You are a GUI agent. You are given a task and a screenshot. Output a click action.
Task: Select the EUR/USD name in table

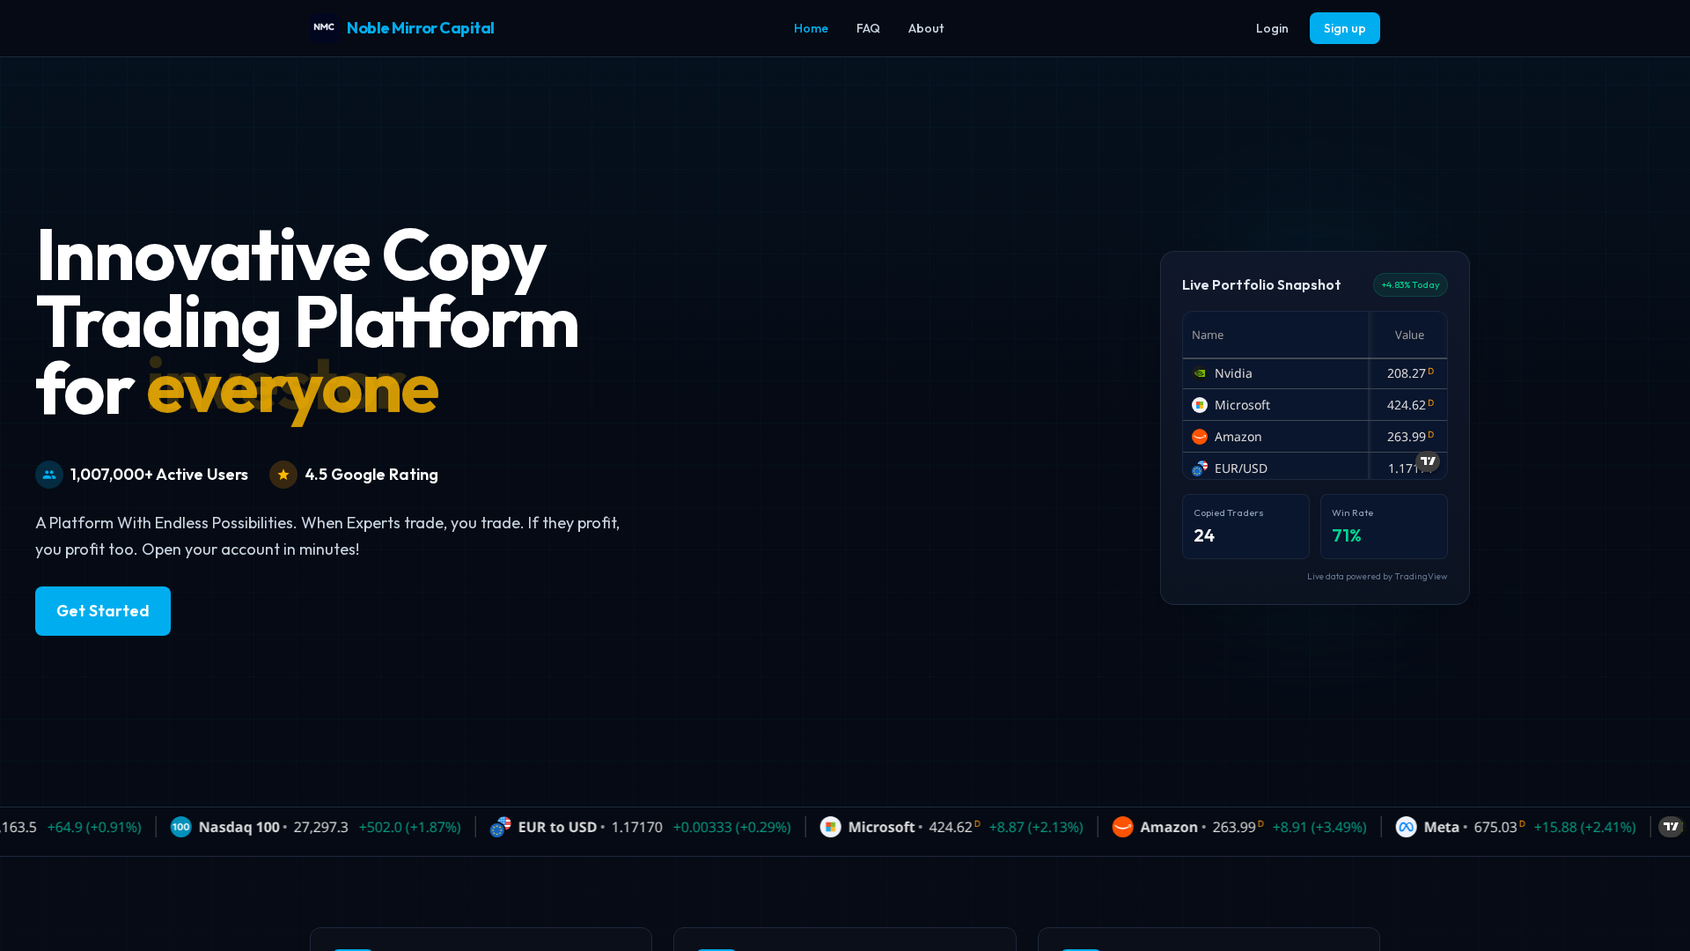click(1241, 468)
